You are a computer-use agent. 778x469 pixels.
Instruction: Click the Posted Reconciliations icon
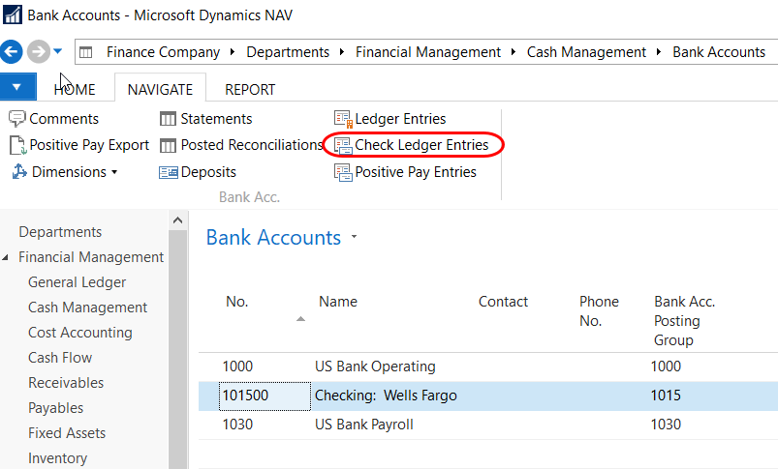tap(168, 146)
